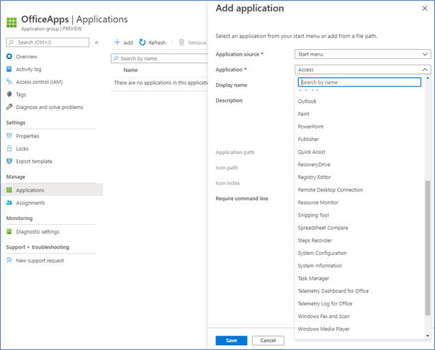Select Steps Recorder option

(x=315, y=240)
